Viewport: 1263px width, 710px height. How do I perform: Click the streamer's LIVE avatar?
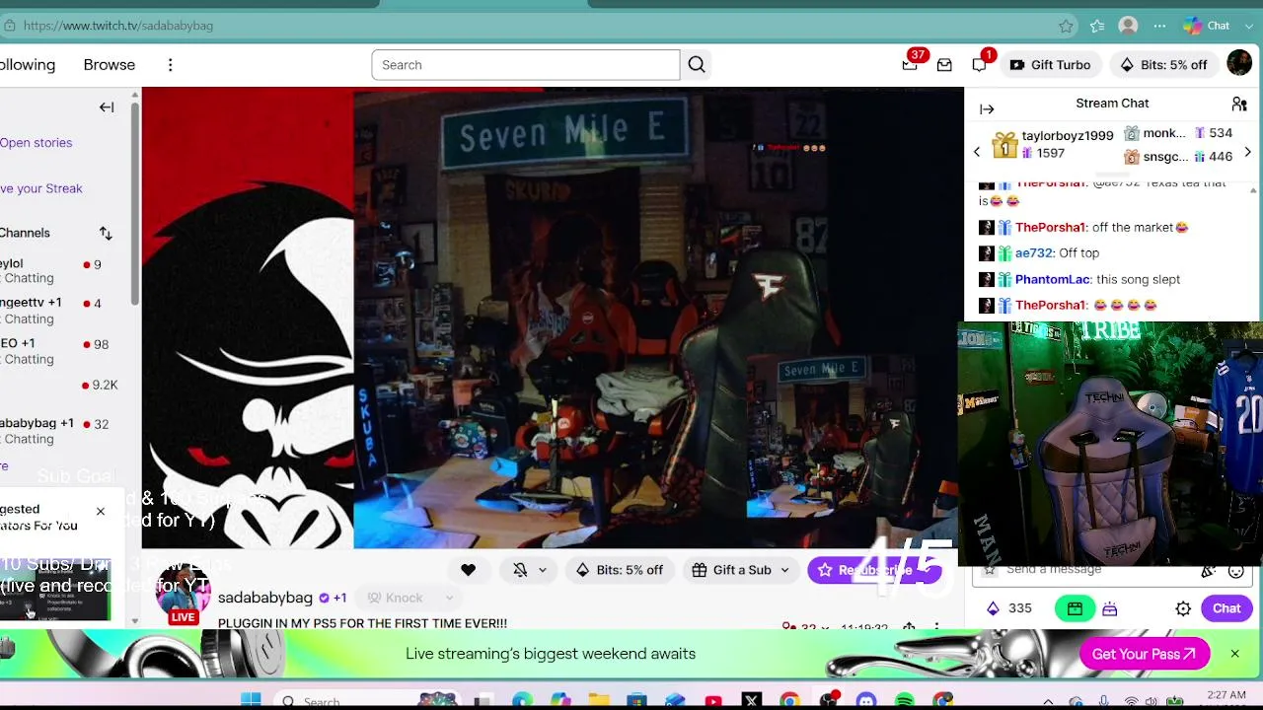coord(184,595)
